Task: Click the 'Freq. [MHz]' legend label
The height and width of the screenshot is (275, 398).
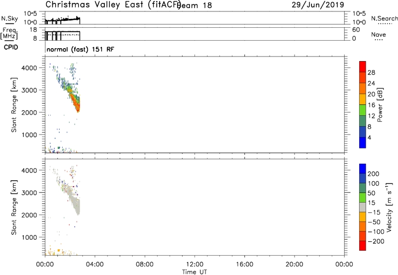Action: point(9,33)
